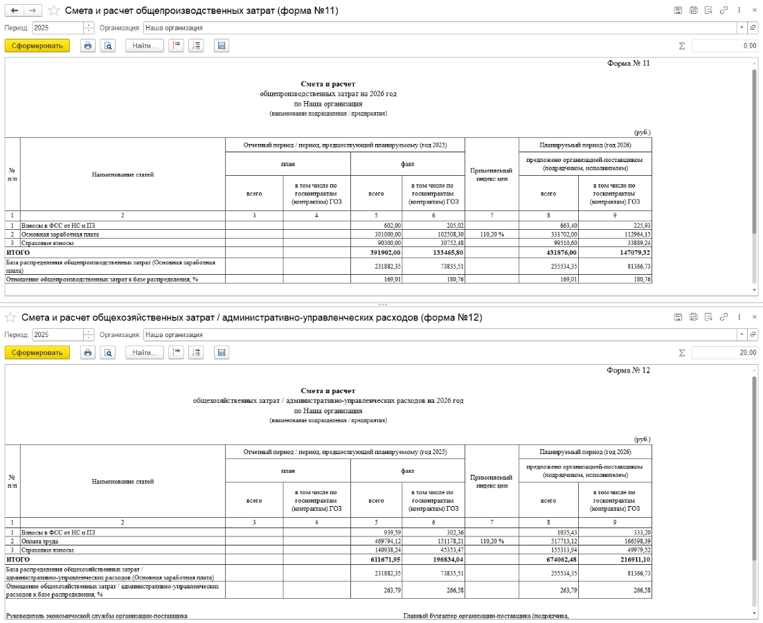Click Сформировать in form №12
Image resolution: width=763 pixels, height=623 pixels.
[37, 352]
